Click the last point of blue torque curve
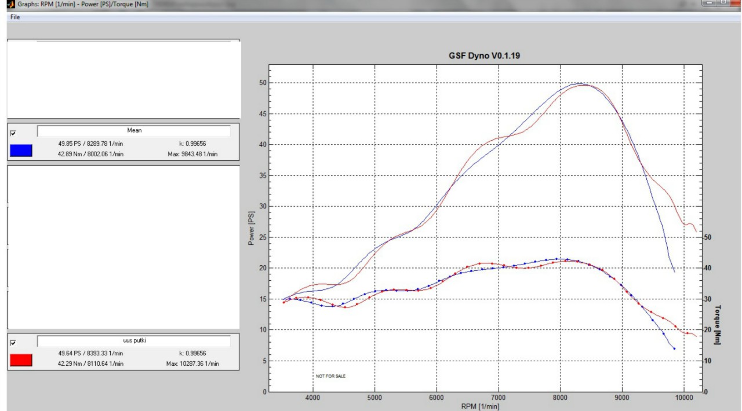Viewport: 742px width, 411px height. [x=674, y=348]
